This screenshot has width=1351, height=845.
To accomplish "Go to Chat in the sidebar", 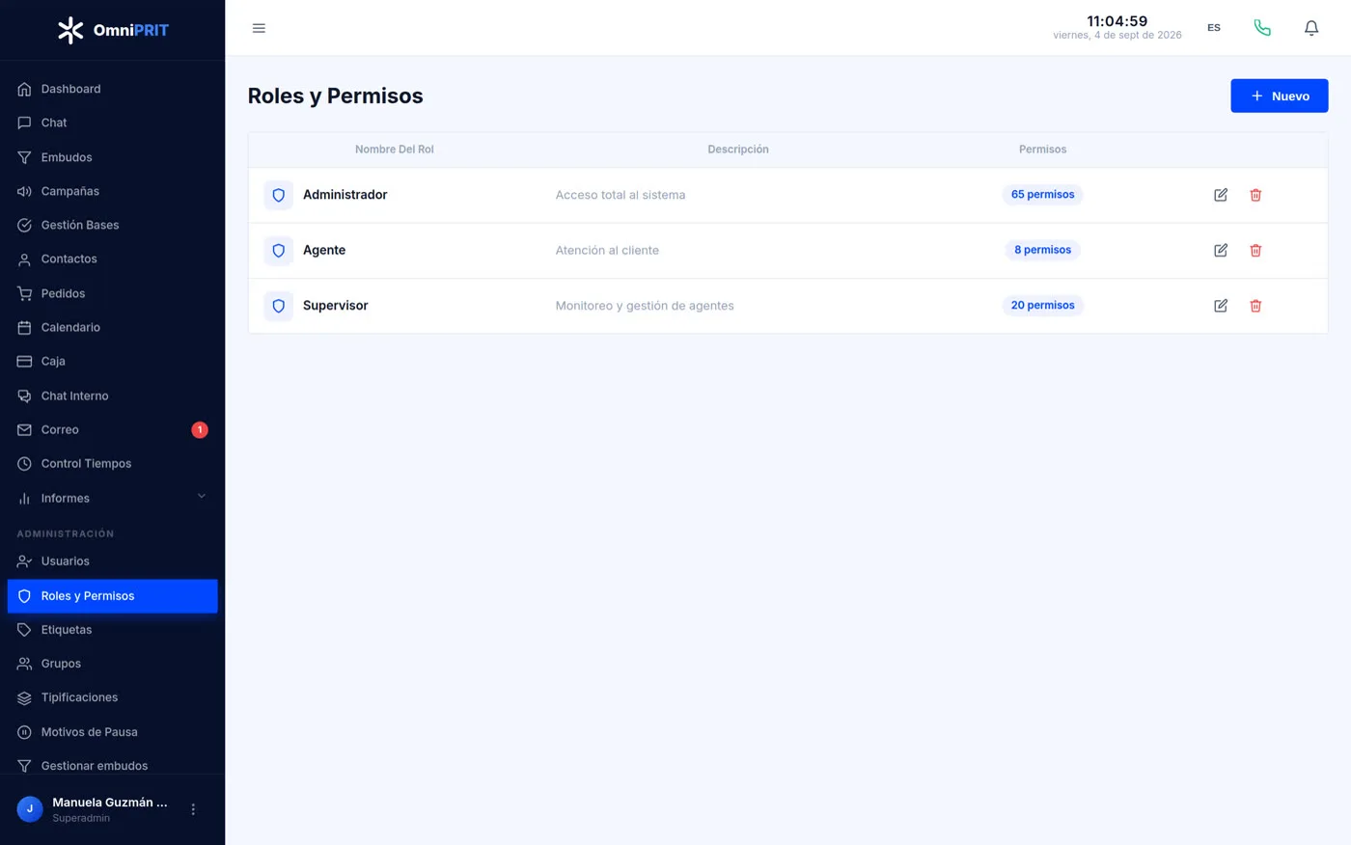I will 113,123.
